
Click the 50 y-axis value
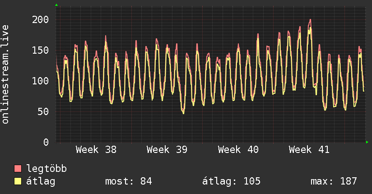click(43, 112)
